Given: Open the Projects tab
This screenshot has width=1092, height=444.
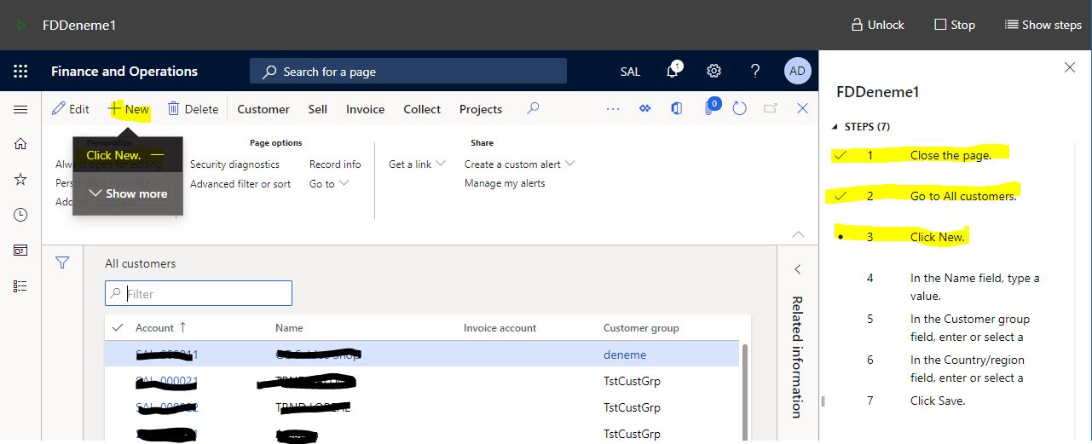Looking at the screenshot, I should click(481, 109).
